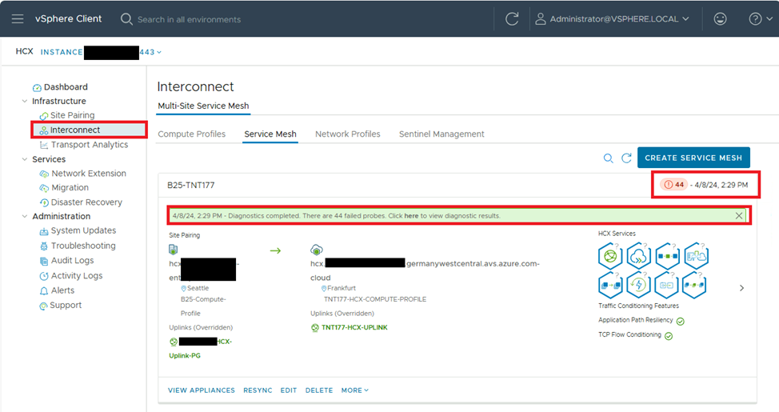
Task: Open Disaster Recovery
Action: [81, 202]
